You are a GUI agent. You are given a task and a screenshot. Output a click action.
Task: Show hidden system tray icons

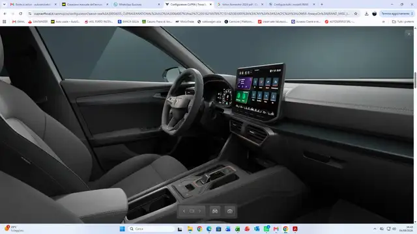375,229
